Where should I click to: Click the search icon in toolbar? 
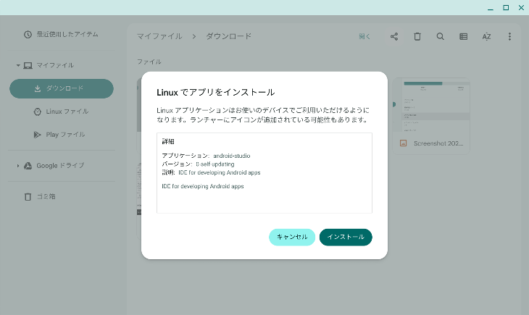[x=441, y=36]
